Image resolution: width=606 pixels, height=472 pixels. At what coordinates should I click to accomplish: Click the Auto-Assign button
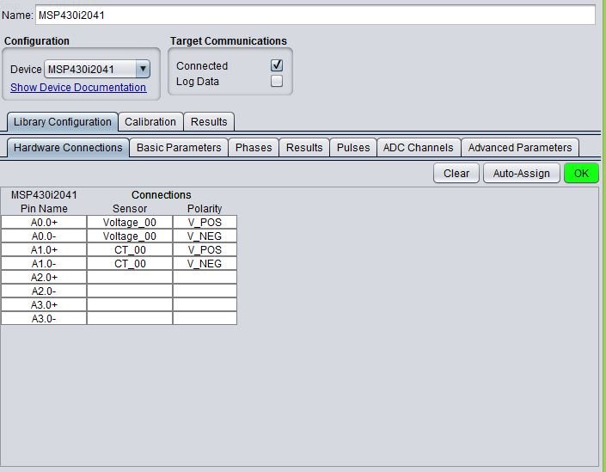point(522,173)
